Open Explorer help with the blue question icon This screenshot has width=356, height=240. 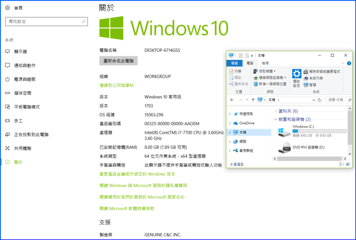pos(349,63)
